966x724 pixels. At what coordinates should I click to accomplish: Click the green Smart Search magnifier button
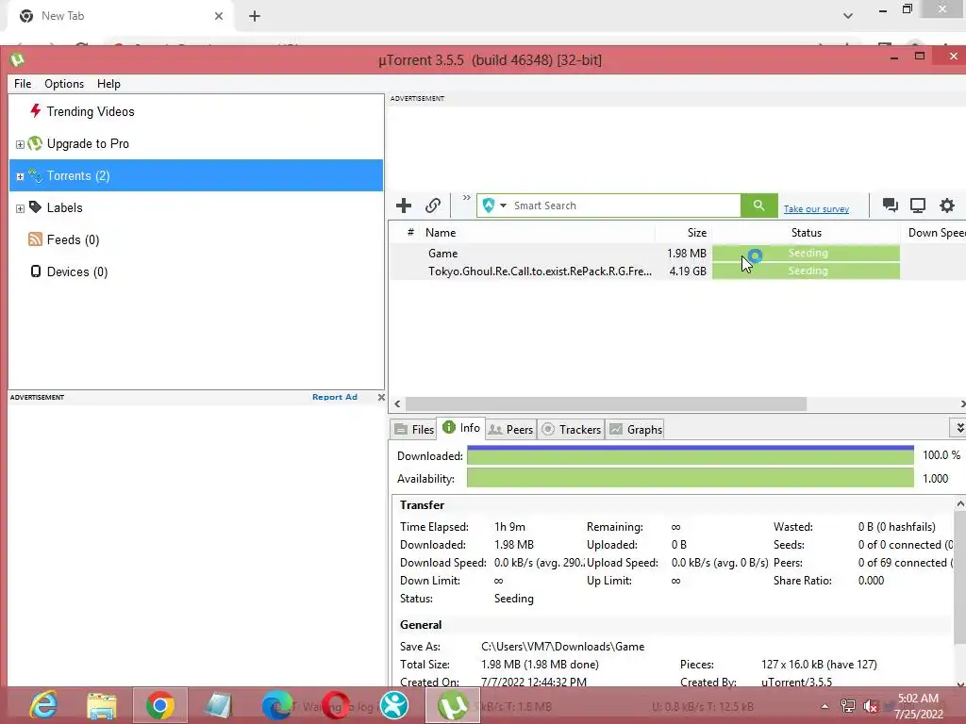pyautogui.click(x=759, y=206)
